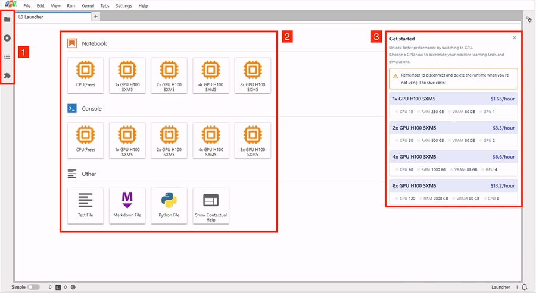This screenshot has height=293, width=536.
Task: Create a new Markdown File
Action: click(127, 206)
